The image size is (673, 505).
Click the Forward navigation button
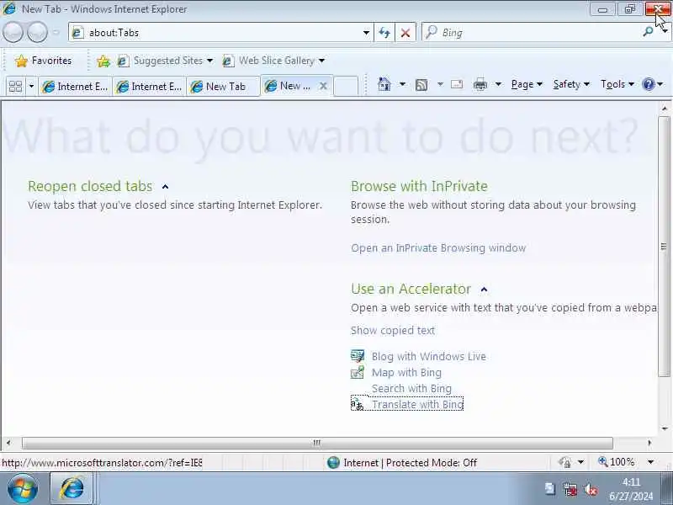(37, 32)
